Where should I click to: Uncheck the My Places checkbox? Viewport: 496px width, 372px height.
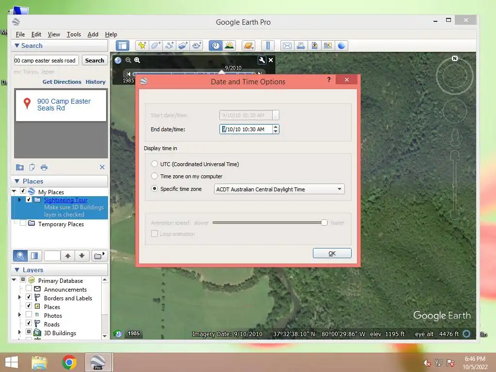coord(23,191)
